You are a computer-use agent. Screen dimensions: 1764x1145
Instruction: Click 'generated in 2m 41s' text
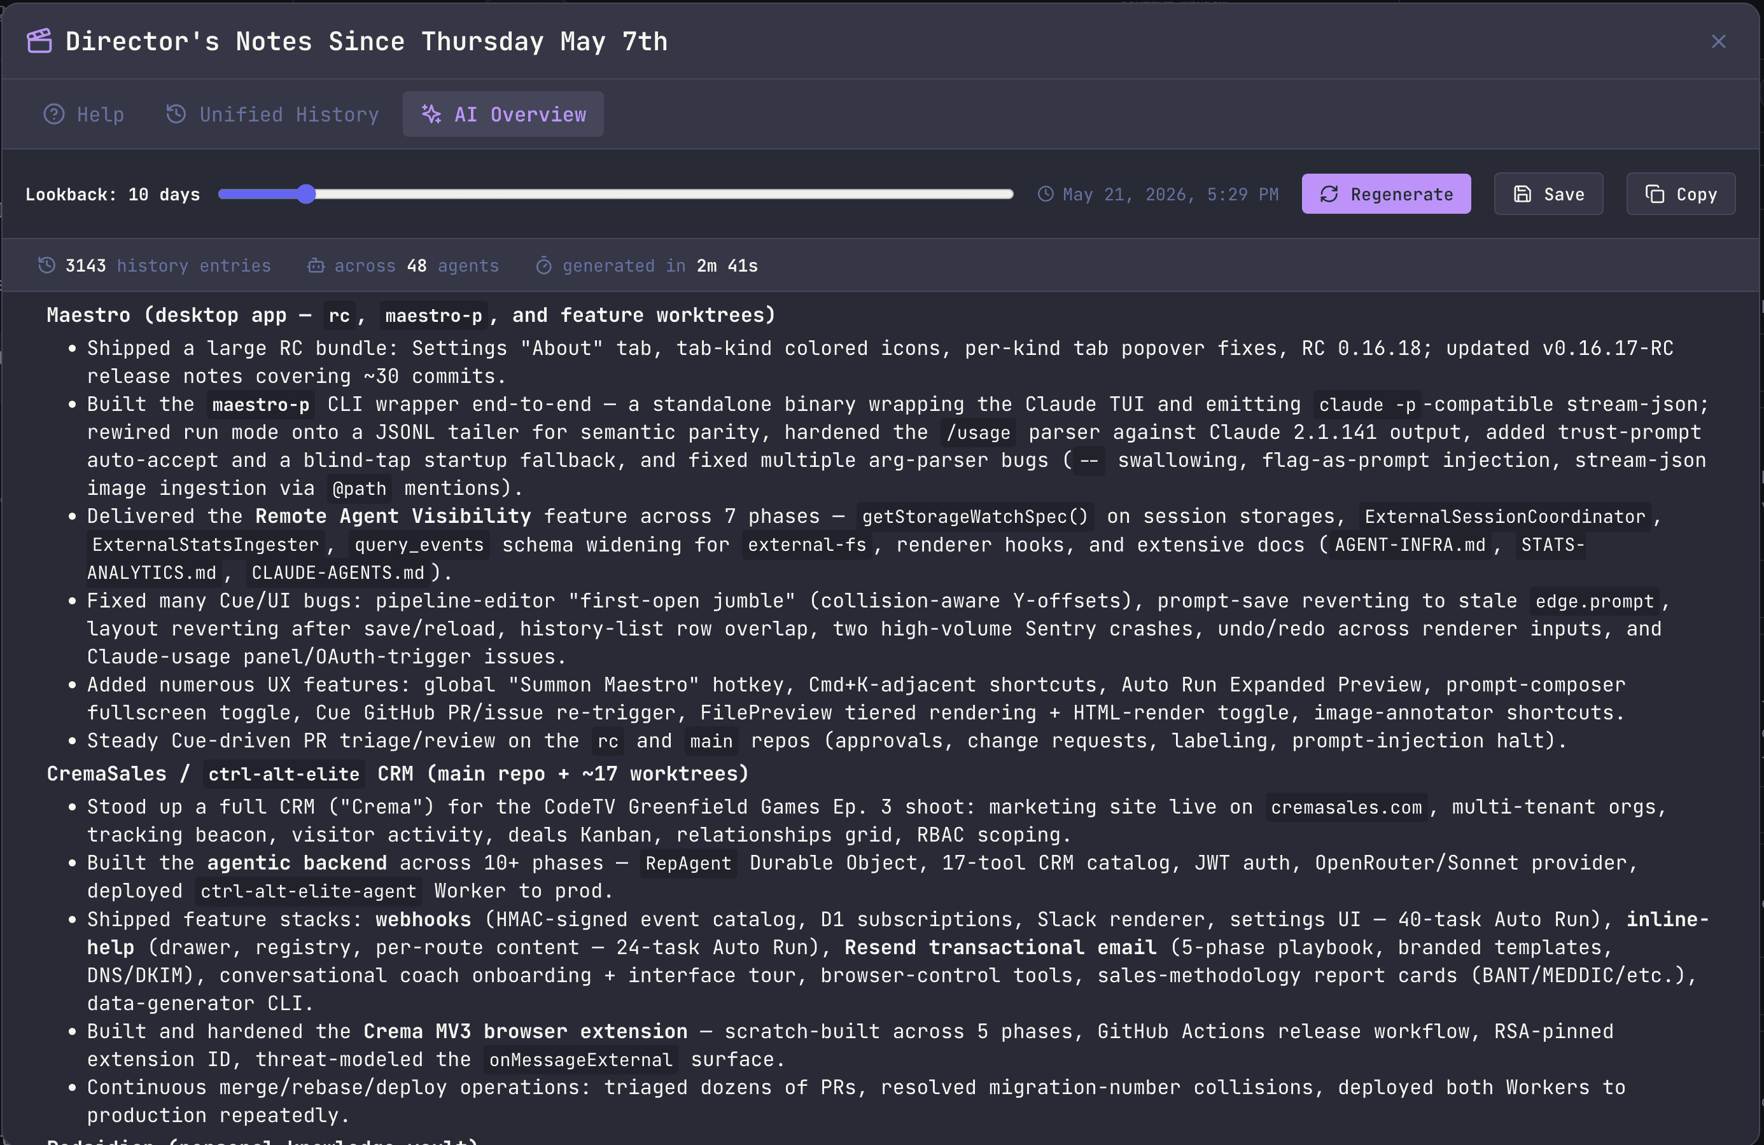tap(660, 265)
